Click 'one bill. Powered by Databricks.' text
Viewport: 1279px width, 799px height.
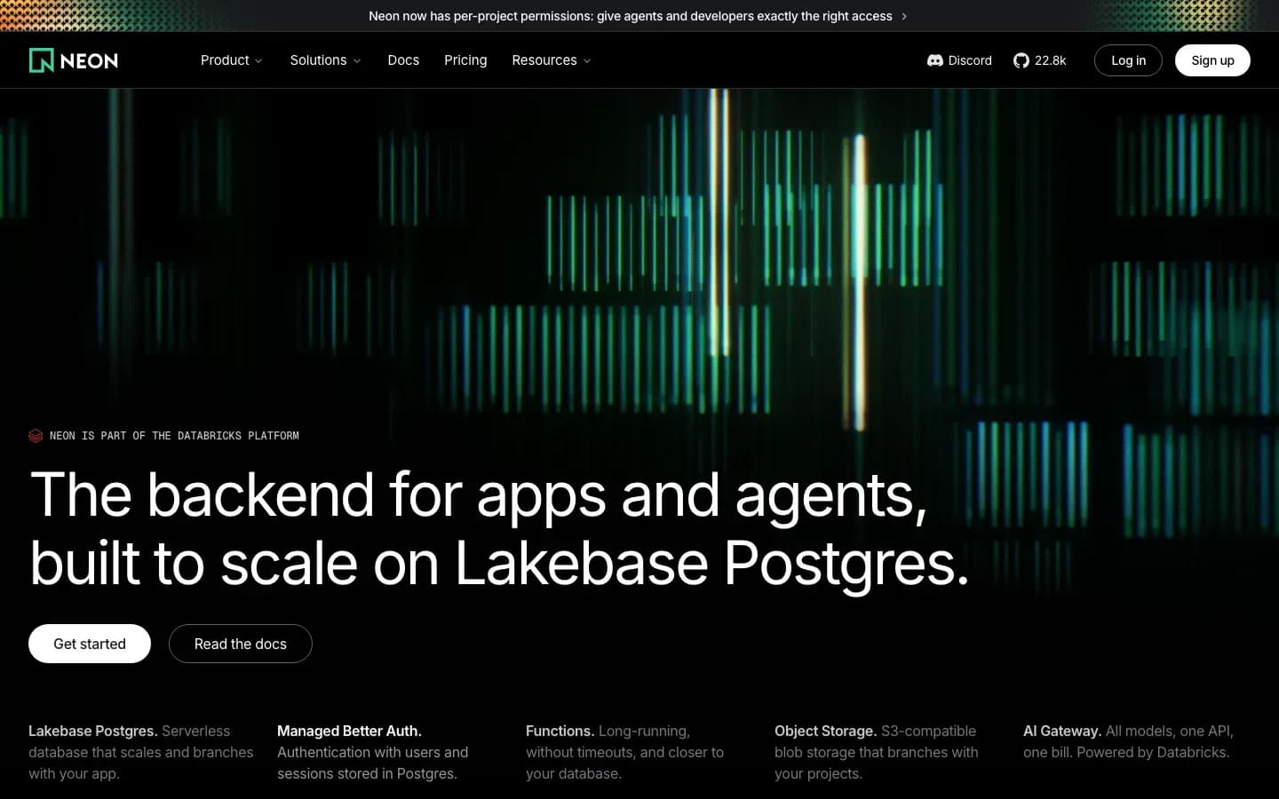(1126, 752)
